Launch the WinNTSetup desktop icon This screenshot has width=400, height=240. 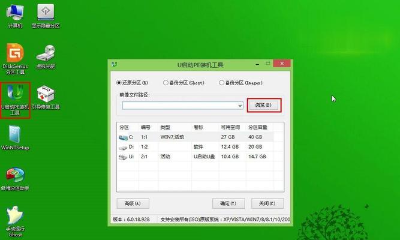coord(15,138)
